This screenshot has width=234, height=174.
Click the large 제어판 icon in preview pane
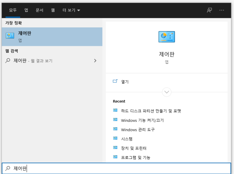(x=167, y=37)
